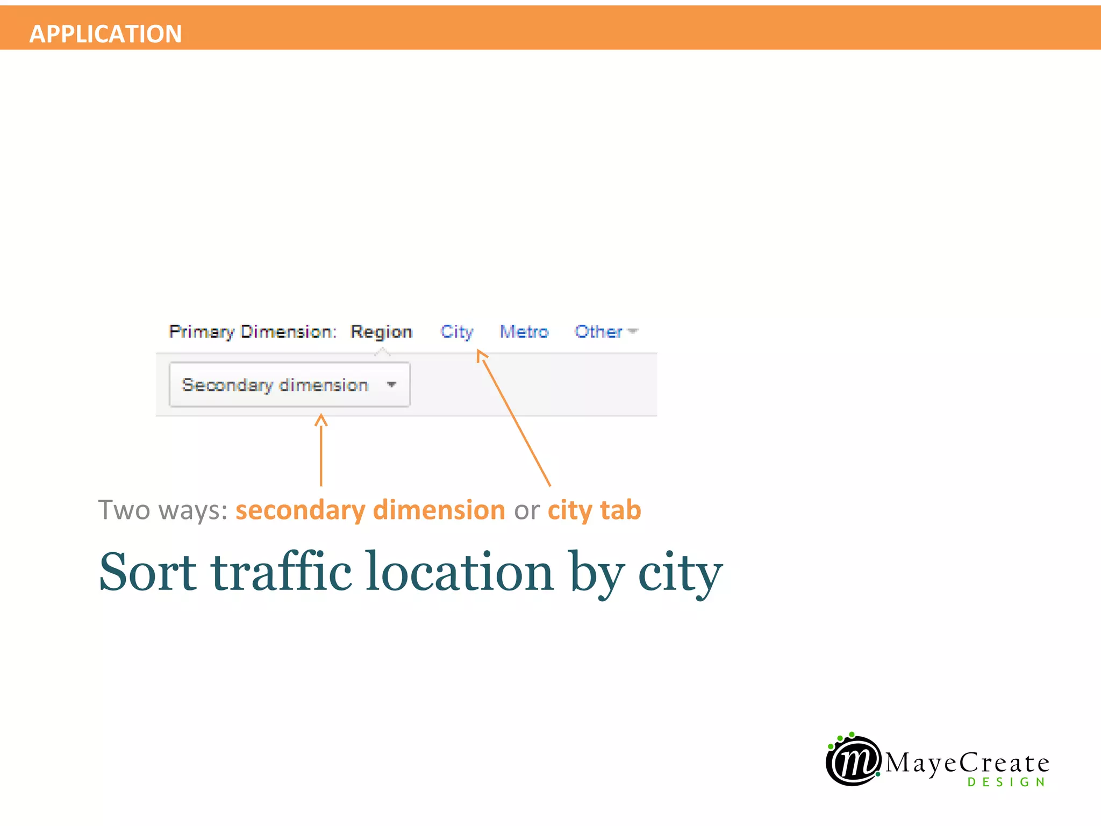Open the Secondary dimension dropdown

(290, 384)
